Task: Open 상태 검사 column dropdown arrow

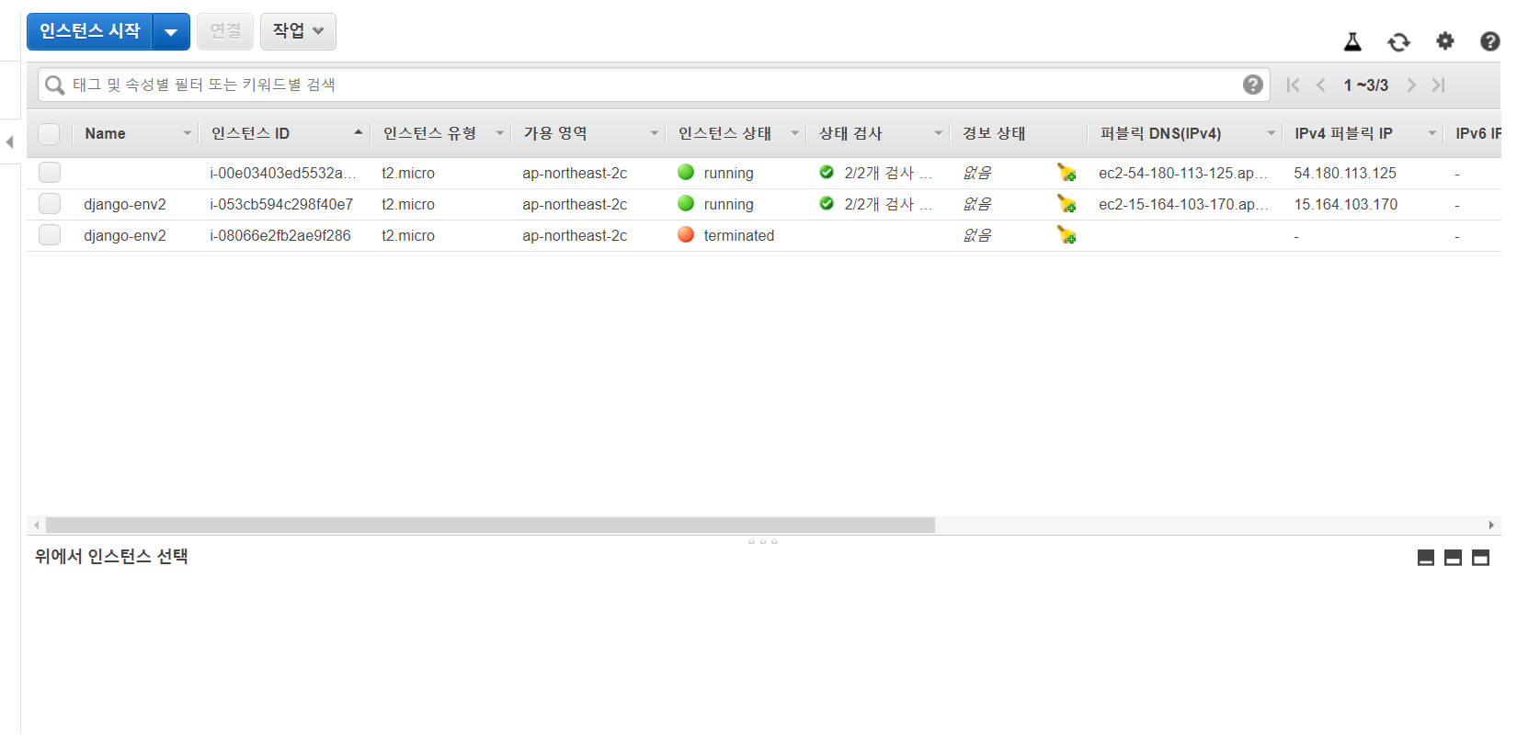Action: pyautogui.click(x=939, y=133)
